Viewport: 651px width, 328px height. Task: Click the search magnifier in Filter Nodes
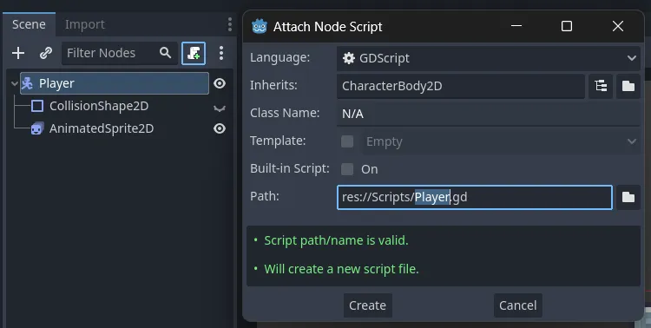[165, 53]
